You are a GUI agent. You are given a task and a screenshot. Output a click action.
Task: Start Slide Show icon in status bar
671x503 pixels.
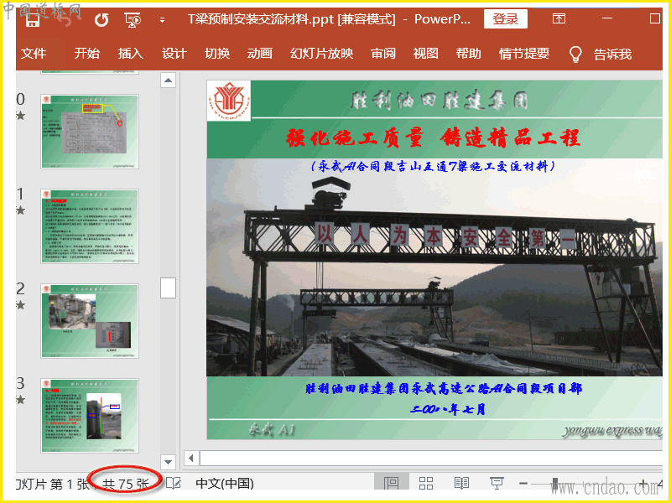(x=497, y=484)
